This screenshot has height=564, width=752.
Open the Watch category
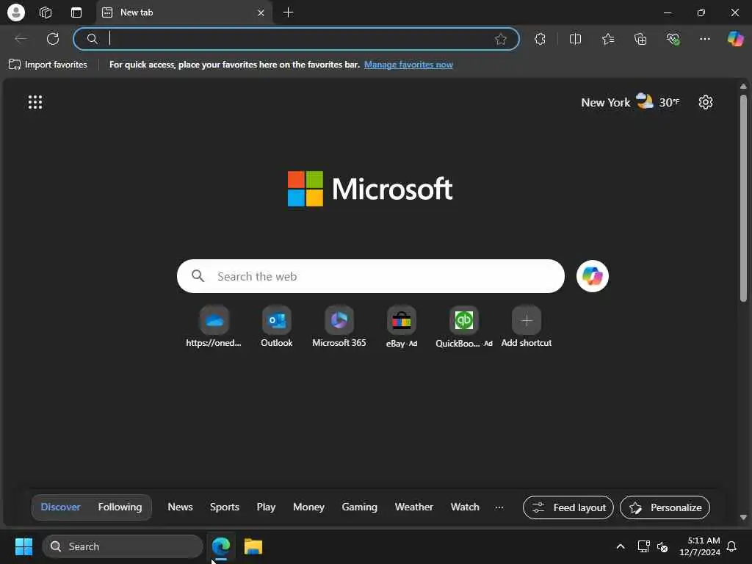pos(465,507)
